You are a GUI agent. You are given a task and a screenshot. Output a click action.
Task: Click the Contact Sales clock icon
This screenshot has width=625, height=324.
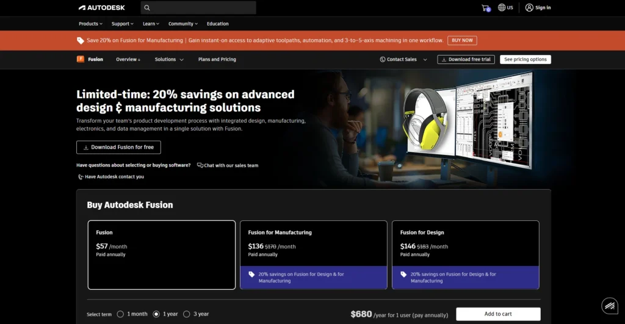(x=382, y=59)
